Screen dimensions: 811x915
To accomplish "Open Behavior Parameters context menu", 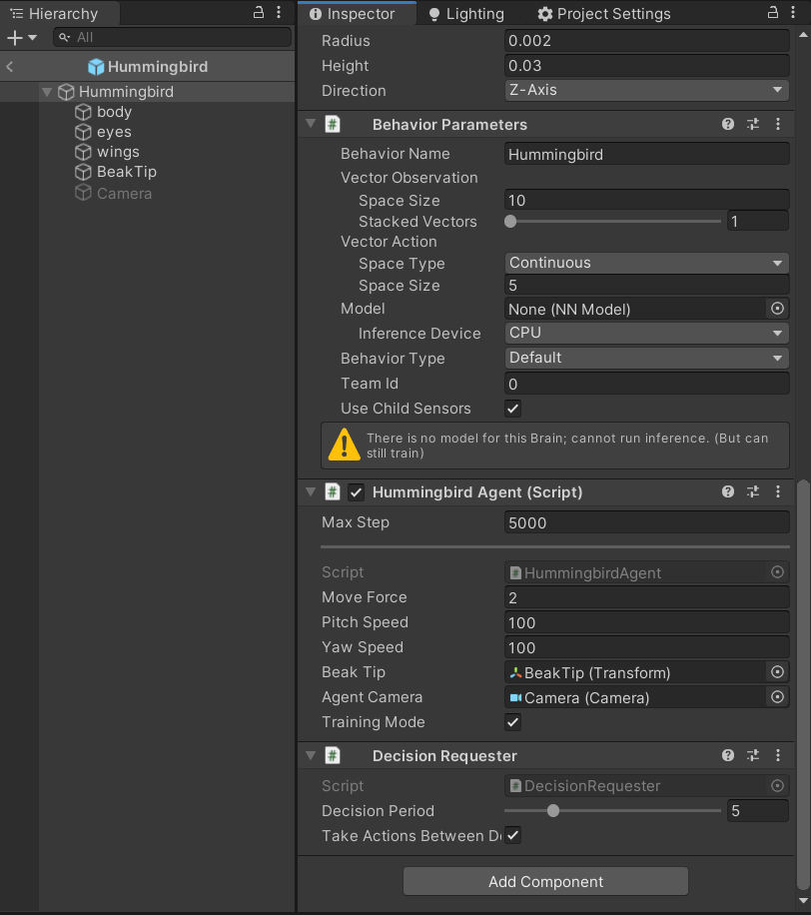I will [778, 124].
